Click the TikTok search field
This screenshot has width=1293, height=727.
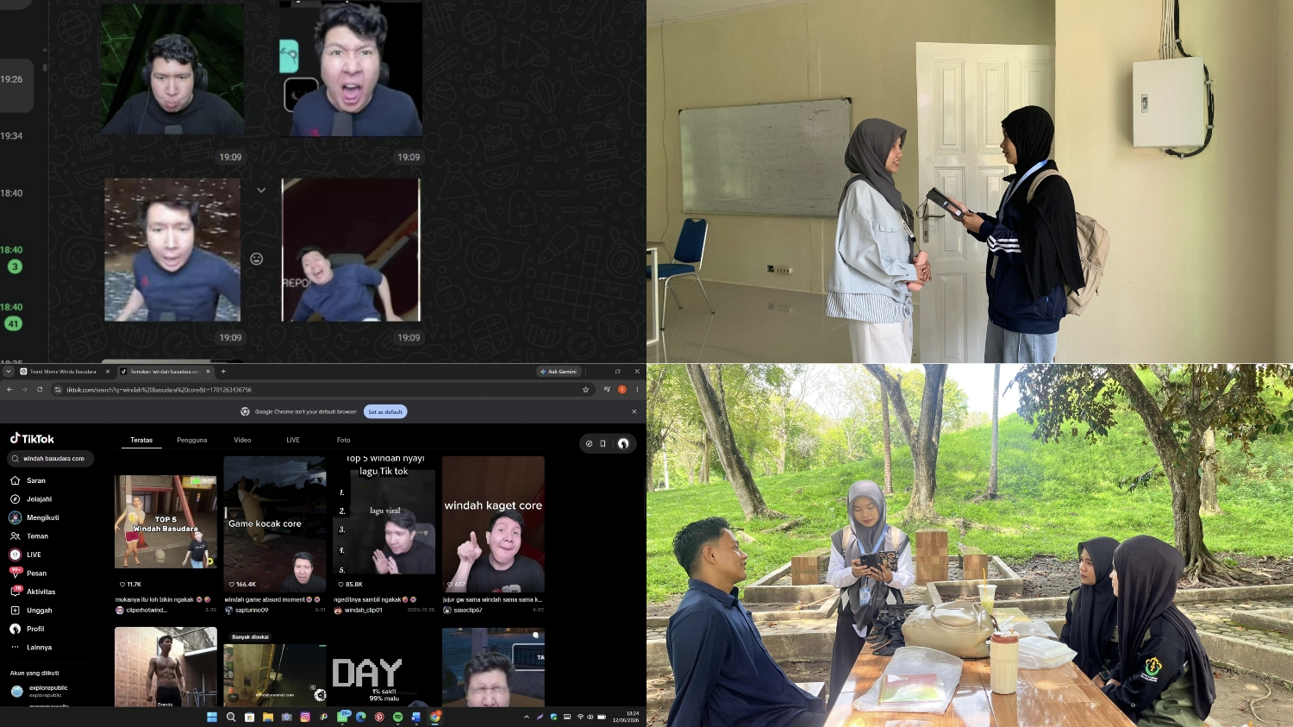[51, 459]
